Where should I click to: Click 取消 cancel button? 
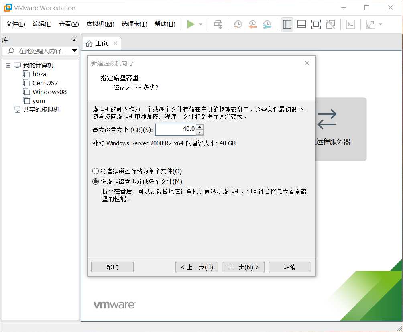(x=290, y=267)
